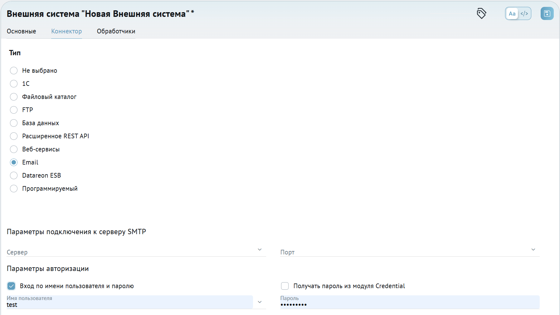Click the tags icon in header
Image resolution: width=560 pixels, height=315 pixels.
(481, 13)
